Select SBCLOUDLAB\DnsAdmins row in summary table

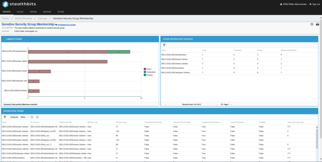click(x=236, y=68)
